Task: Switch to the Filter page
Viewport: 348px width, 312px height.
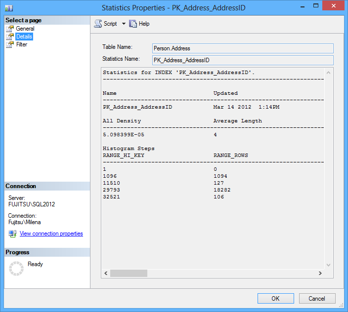Action: [22, 44]
